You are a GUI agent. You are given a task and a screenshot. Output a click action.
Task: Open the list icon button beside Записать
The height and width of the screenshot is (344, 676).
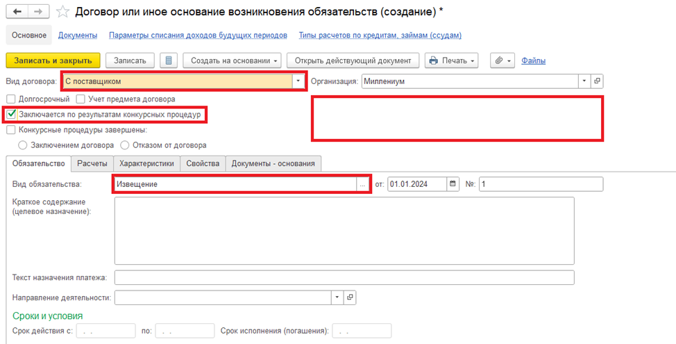point(169,60)
